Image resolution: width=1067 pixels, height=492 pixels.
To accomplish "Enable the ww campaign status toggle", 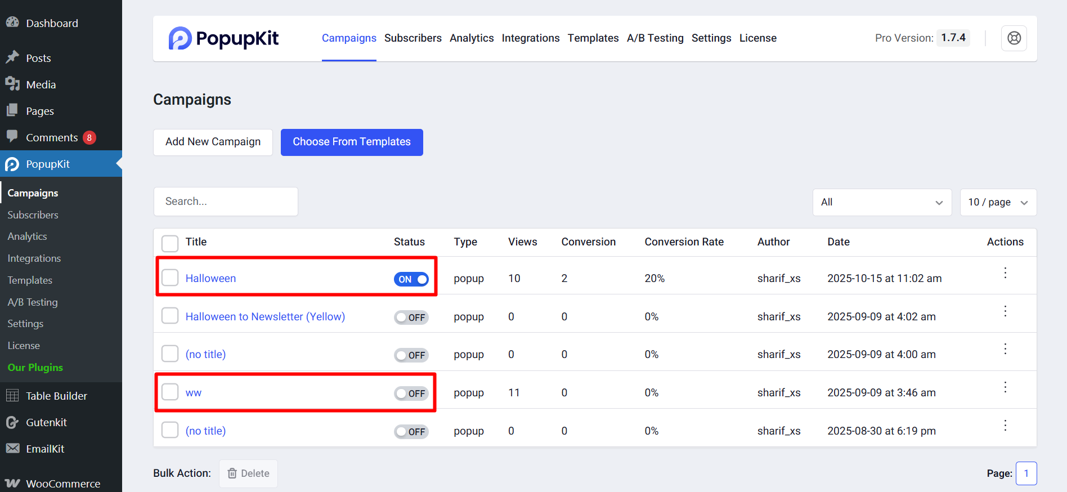I will (x=411, y=393).
